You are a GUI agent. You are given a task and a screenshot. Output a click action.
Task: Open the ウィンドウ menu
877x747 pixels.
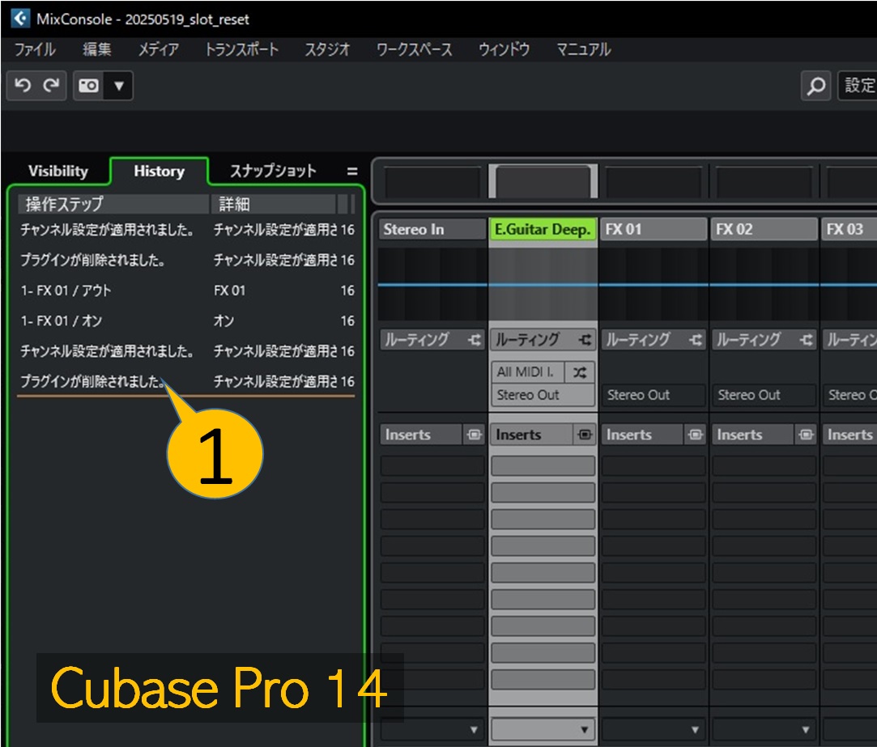point(504,49)
